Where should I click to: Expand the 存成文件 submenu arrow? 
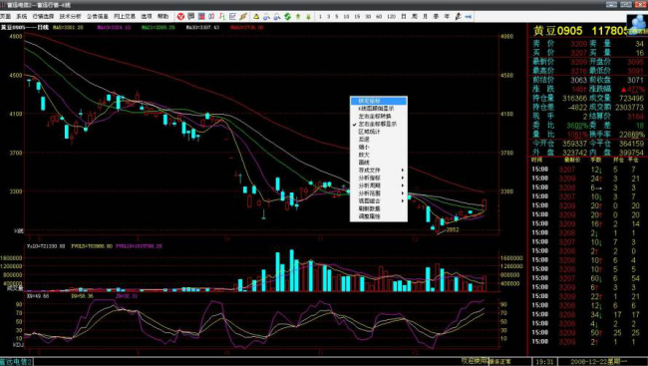[403, 170]
